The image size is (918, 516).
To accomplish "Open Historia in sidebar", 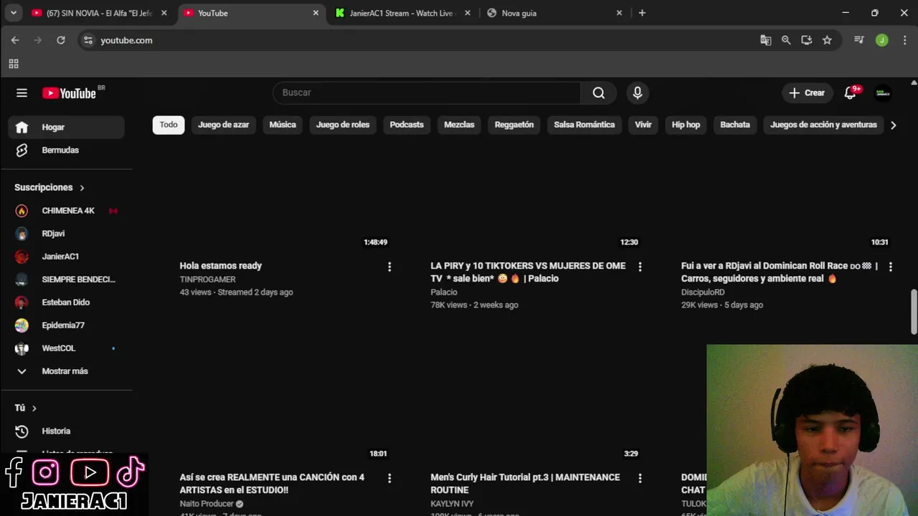I will pyautogui.click(x=66, y=431).
